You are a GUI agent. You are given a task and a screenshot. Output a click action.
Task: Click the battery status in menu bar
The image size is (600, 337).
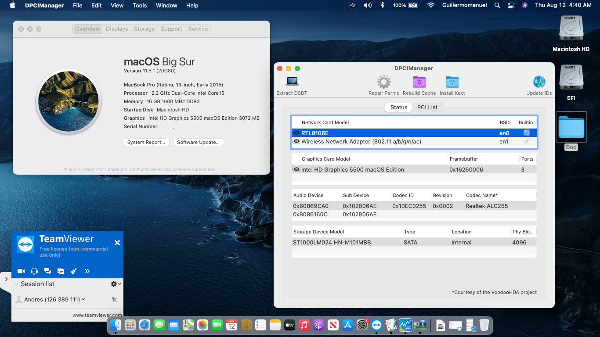(406, 5)
